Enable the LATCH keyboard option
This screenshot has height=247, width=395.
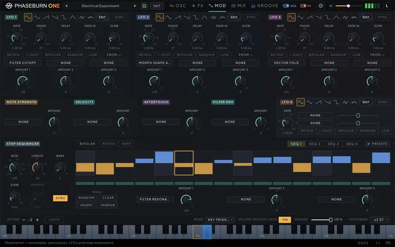(x=54, y=220)
